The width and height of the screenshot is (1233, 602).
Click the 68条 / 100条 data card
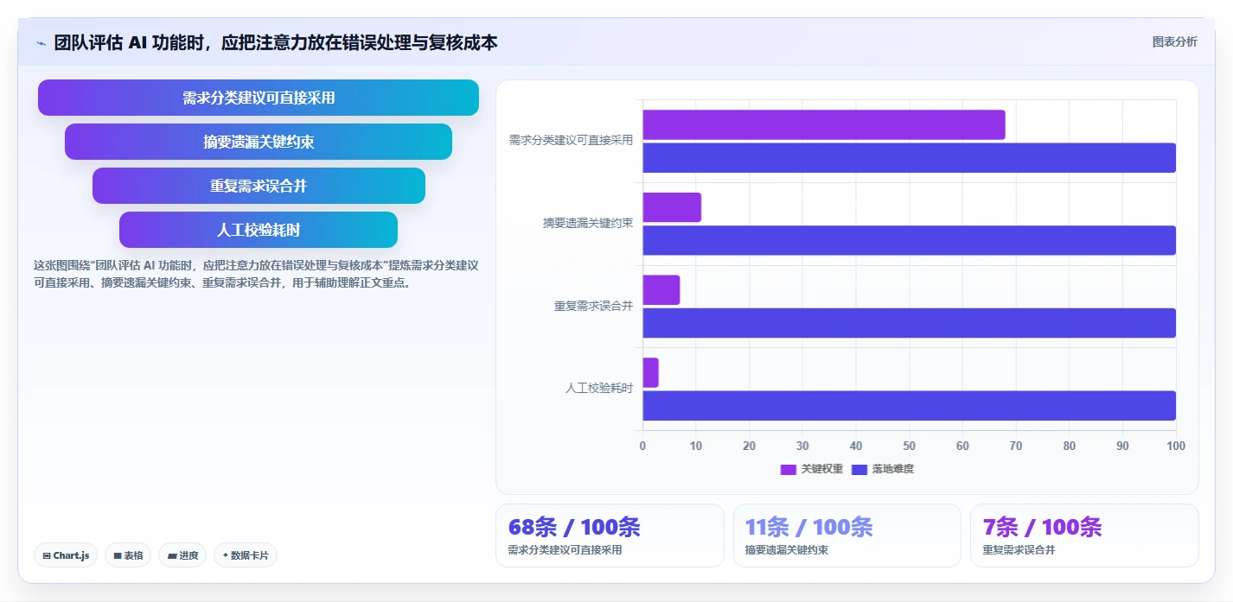pyautogui.click(x=610, y=535)
